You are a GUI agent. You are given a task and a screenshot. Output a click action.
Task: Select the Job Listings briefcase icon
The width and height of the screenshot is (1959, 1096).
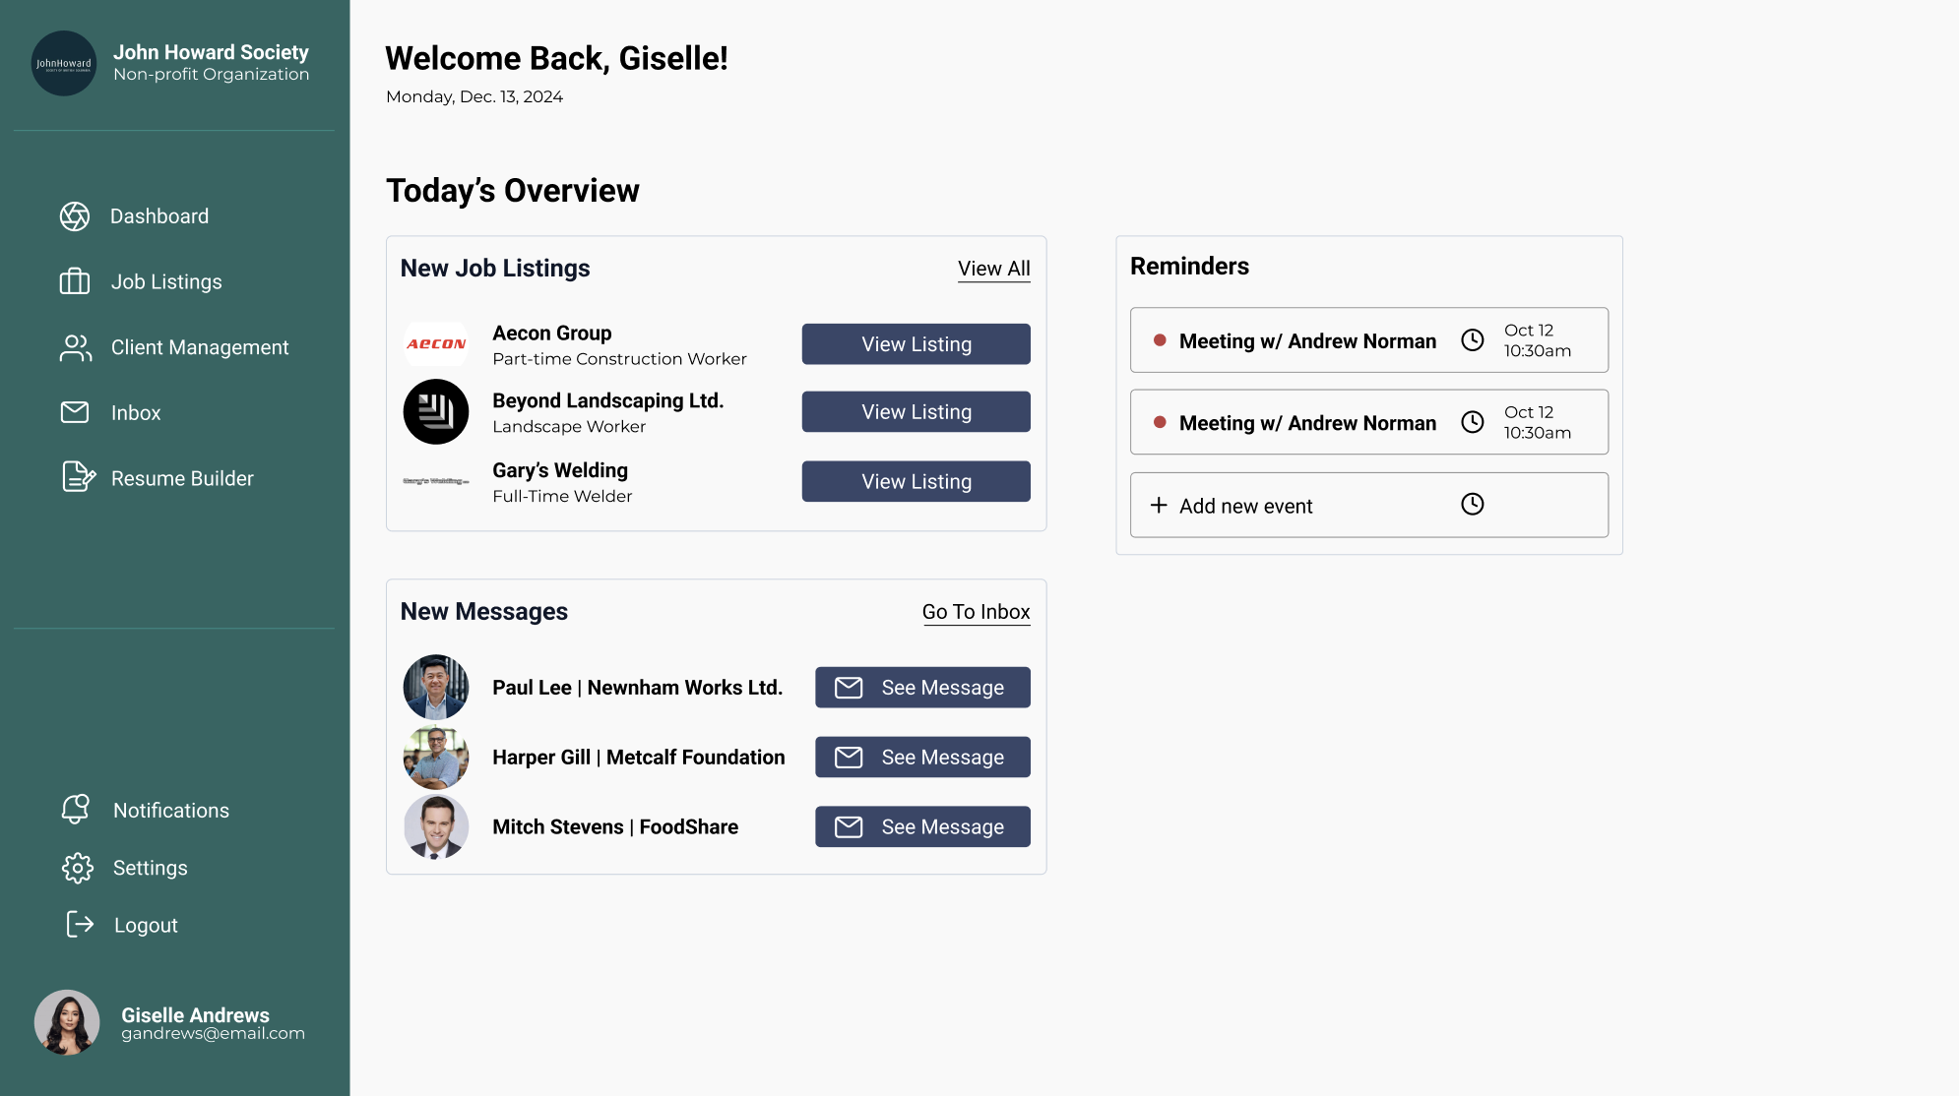click(75, 281)
